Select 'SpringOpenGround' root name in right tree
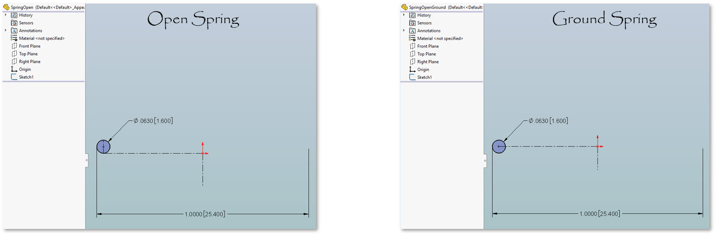 pyautogui.click(x=427, y=8)
